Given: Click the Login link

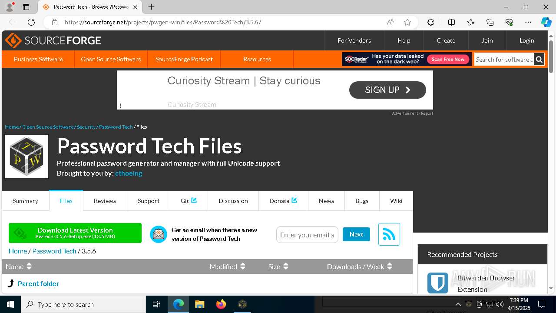Looking at the screenshot, I should pos(526,40).
